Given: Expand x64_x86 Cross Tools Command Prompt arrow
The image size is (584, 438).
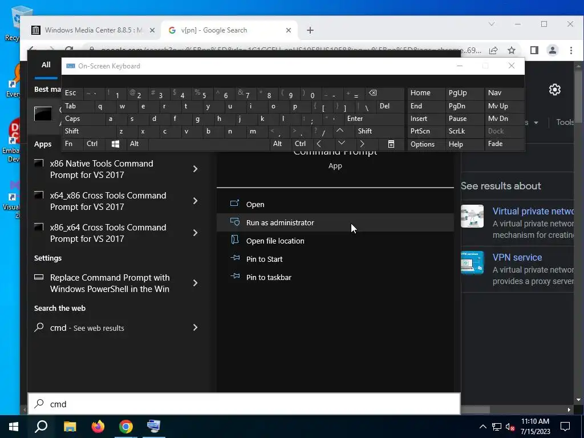Looking at the screenshot, I should click(195, 201).
